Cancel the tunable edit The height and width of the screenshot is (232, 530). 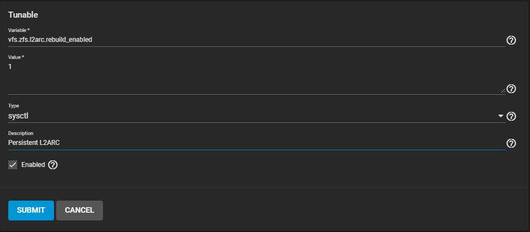[79, 210]
